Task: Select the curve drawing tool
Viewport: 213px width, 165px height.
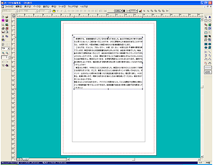Action: point(206,56)
